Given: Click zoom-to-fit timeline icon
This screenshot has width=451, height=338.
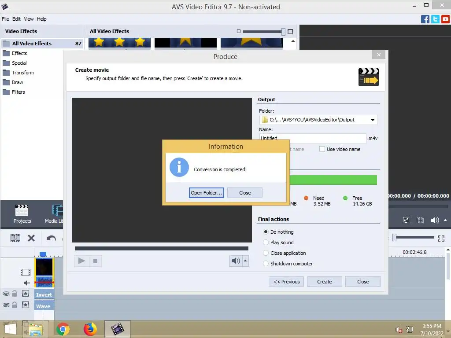Looking at the screenshot, I should point(441,238).
